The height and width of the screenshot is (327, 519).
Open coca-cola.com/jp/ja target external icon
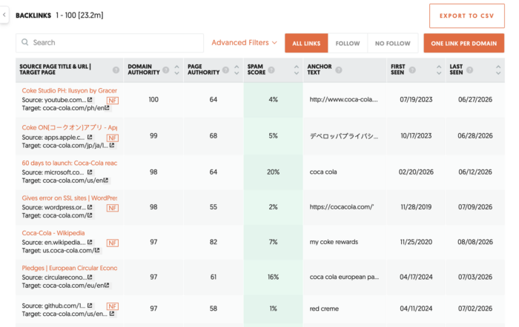click(x=112, y=145)
